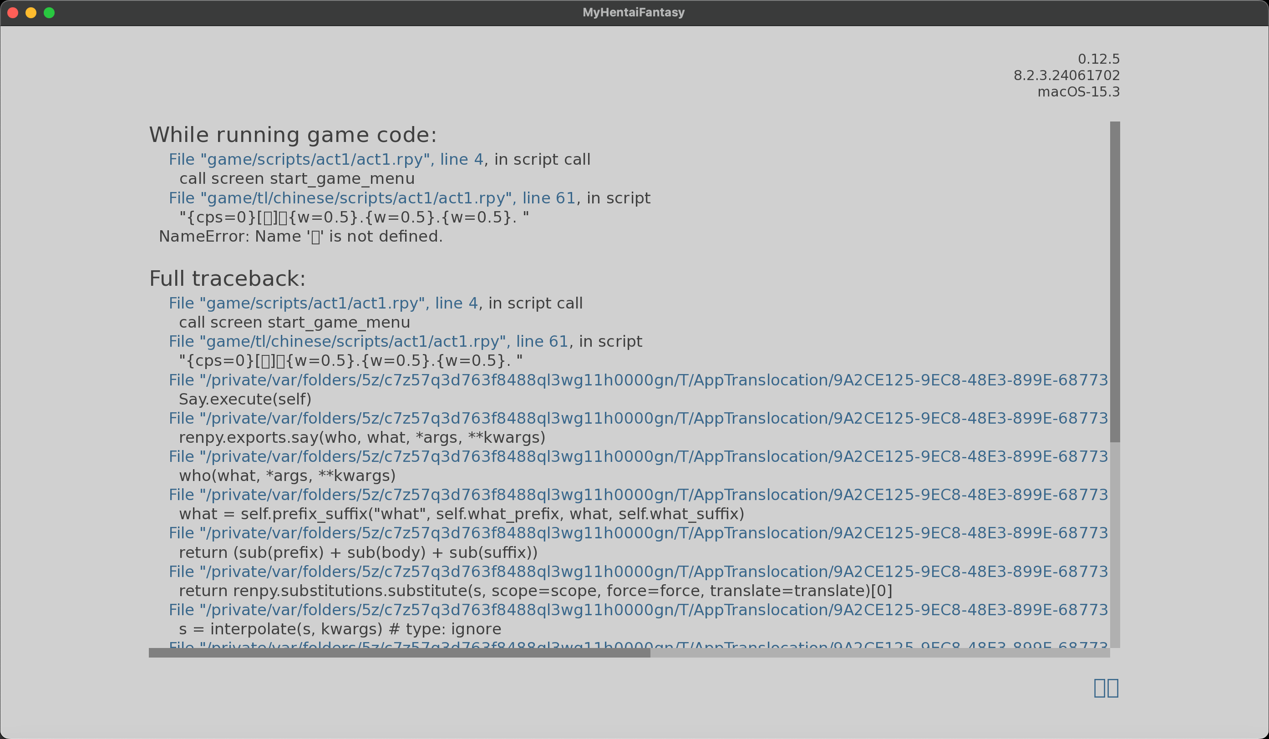Open act1.rpy line 4 link under 'While running game code'
The width and height of the screenshot is (1269, 739).
(325, 160)
